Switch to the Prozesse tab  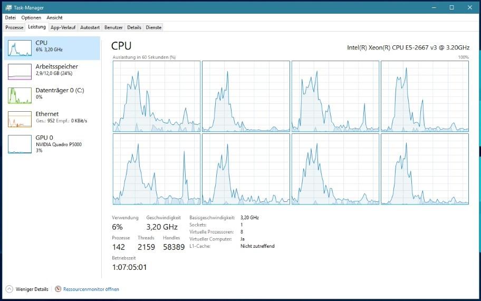click(x=14, y=27)
